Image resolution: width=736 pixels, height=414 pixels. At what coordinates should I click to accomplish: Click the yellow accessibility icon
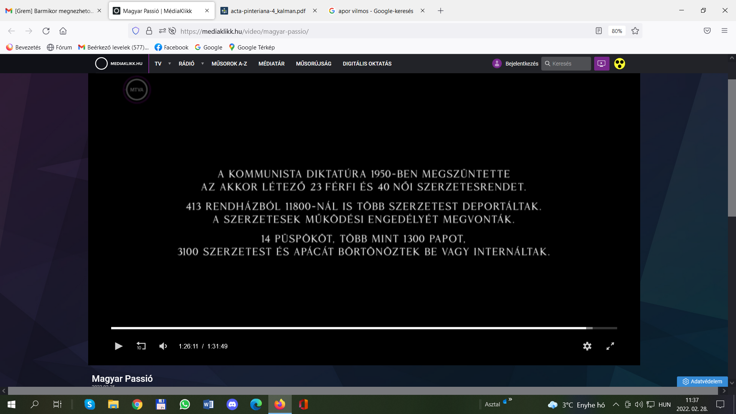[x=619, y=64]
